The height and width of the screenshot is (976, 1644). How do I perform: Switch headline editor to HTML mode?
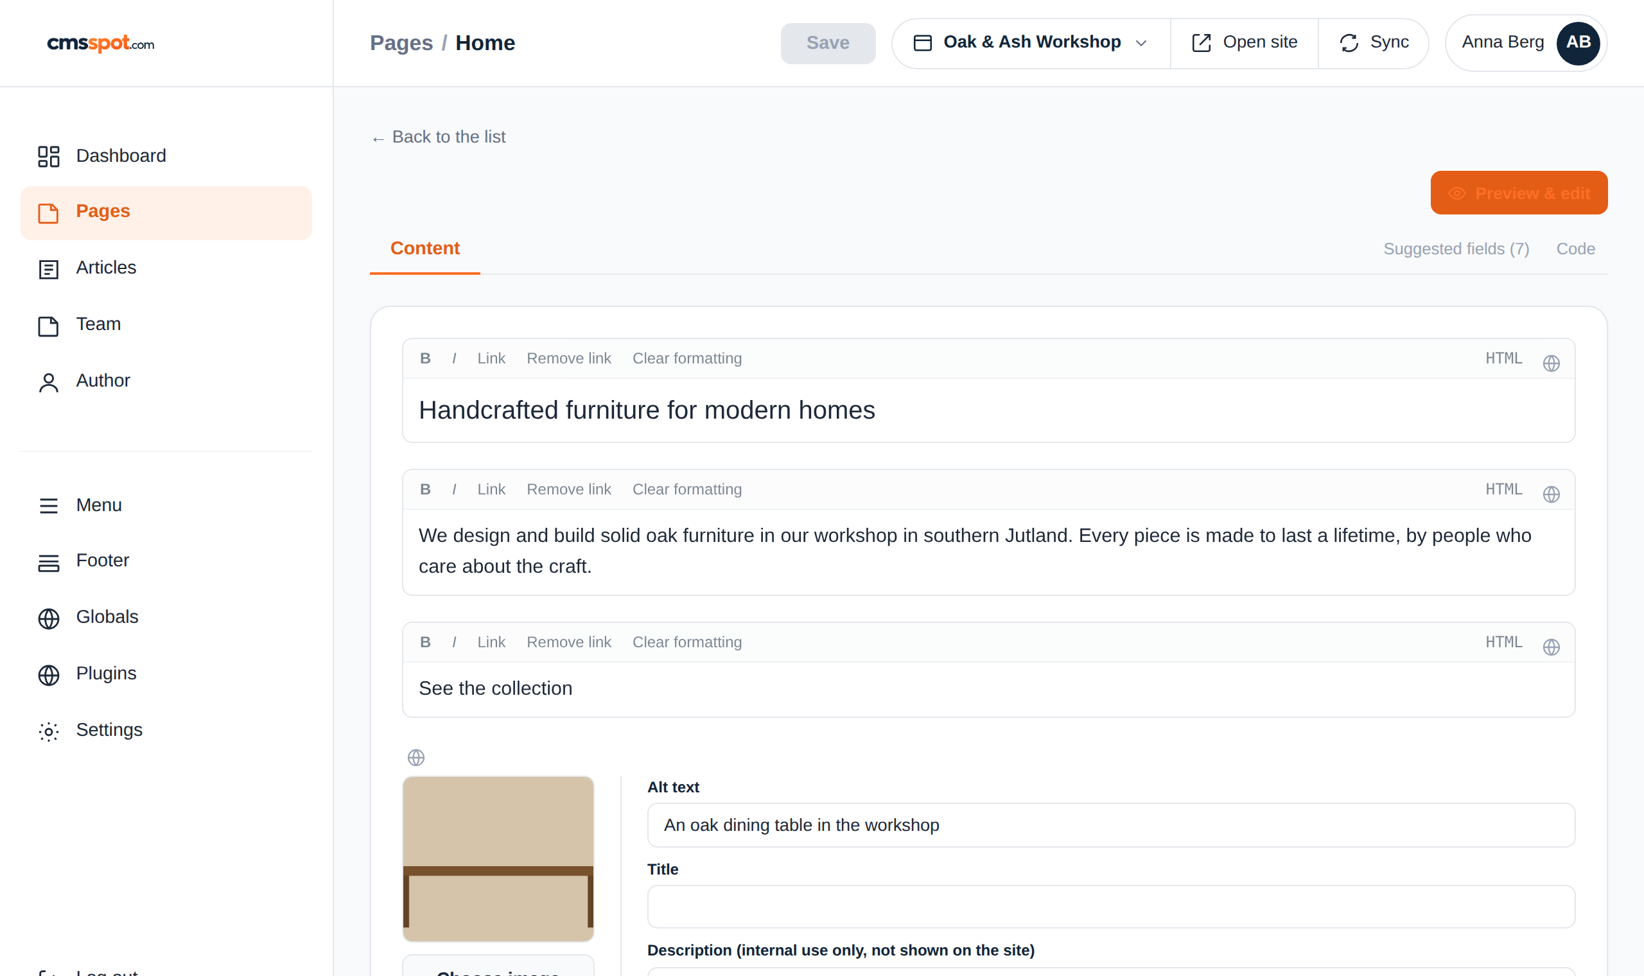click(x=1503, y=358)
